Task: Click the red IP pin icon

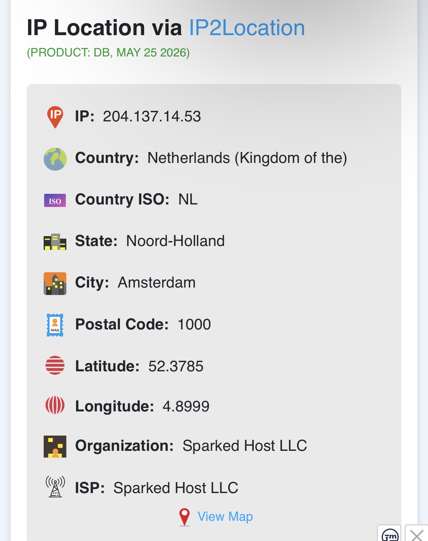Action: (55, 117)
